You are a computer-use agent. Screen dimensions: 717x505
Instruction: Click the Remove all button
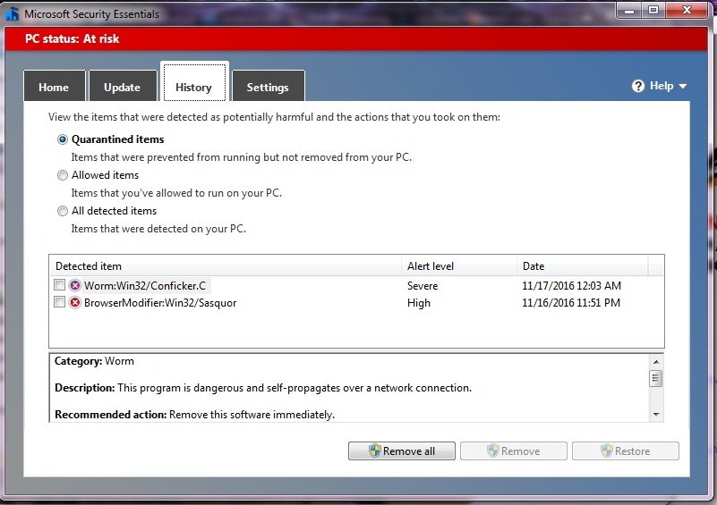pos(402,451)
